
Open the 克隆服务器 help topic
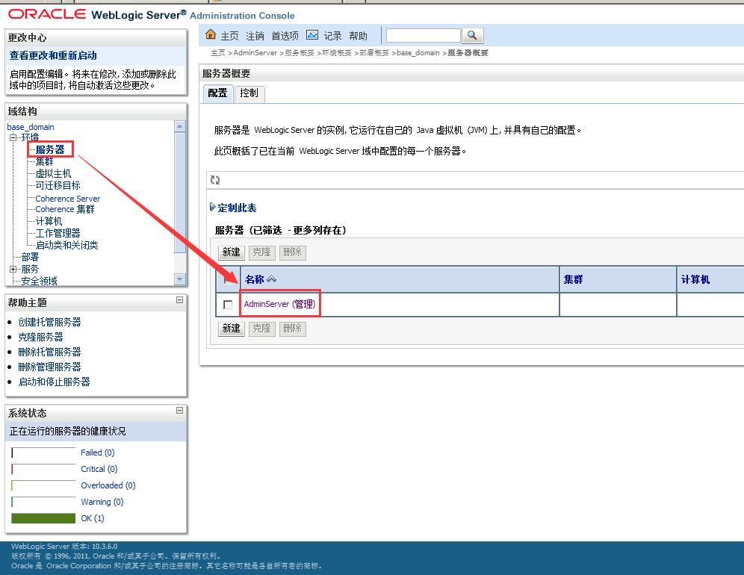pyautogui.click(x=41, y=338)
